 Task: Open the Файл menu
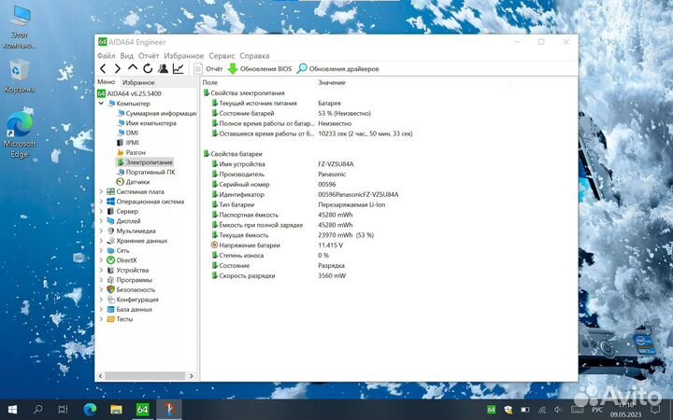tap(106, 56)
